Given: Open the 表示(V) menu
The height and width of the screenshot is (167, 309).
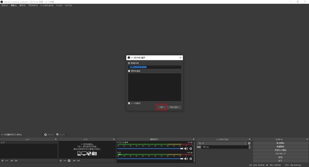Looking at the screenshot, I should [23, 6].
